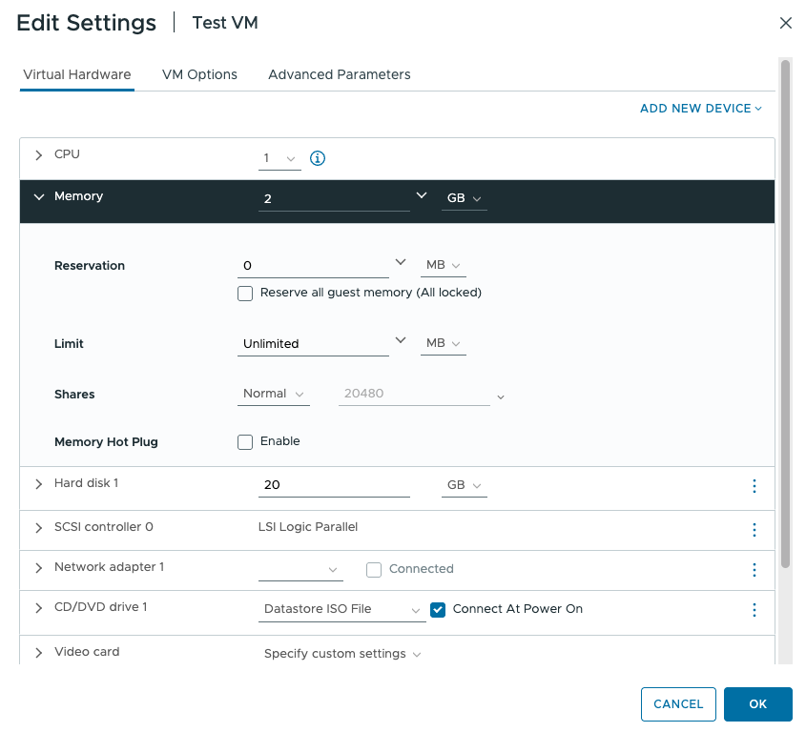This screenshot has width=806, height=732.
Task: Open Shares level Normal dropdown
Action: point(274,394)
